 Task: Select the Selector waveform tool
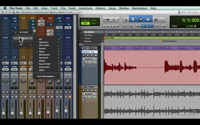click(140, 19)
